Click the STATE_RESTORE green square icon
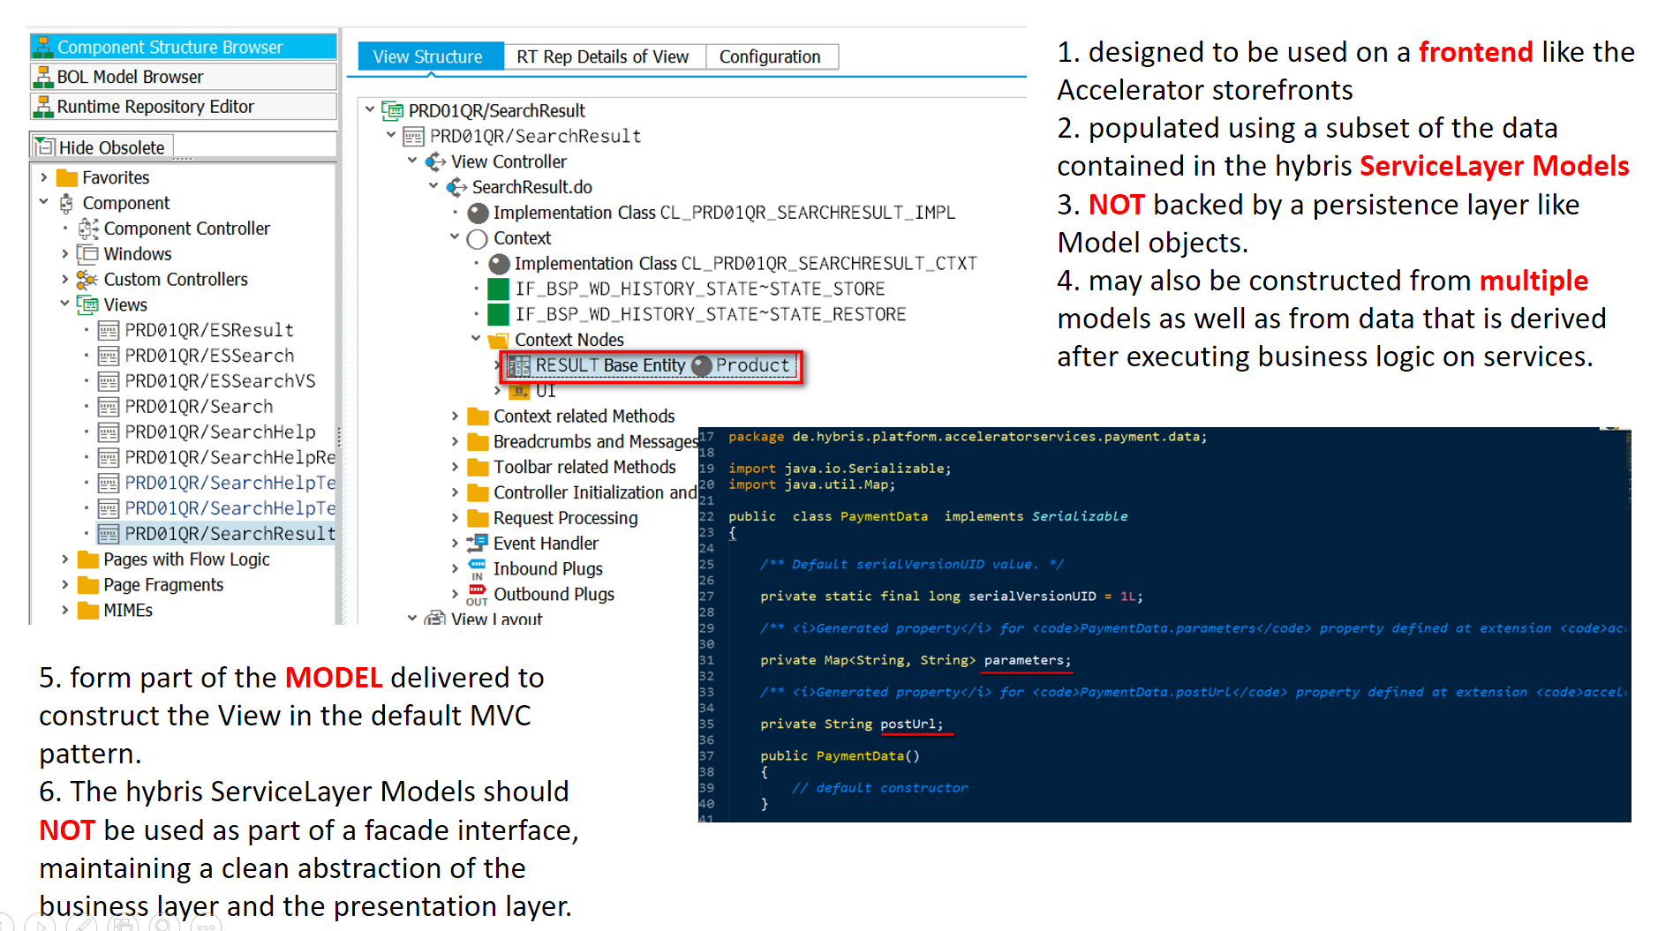Screen dimensions: 1673x931 click(499, 314)
